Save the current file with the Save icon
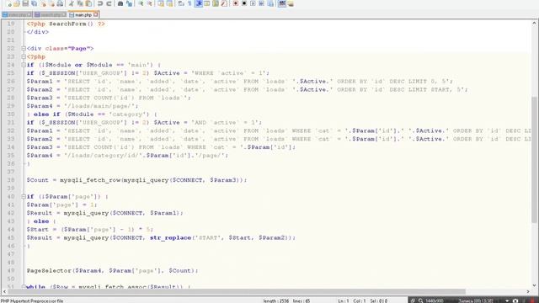Screen dimensions: 539x303 pos(25,3)
